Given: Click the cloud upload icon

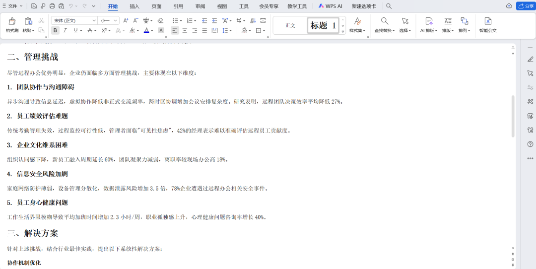Looking at the screenshot, I should point(509,6).
